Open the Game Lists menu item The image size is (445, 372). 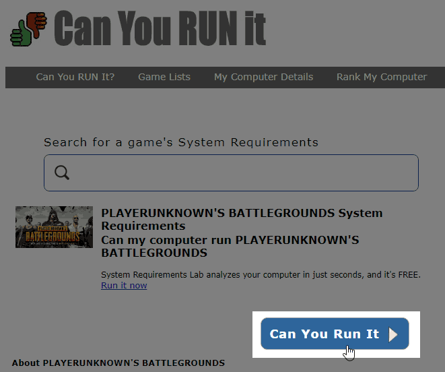[x=164, y=77]
